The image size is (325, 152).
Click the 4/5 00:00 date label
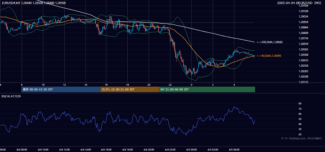coord(191,150)
